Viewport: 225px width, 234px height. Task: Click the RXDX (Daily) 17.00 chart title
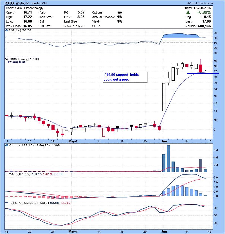click(24, 59)
